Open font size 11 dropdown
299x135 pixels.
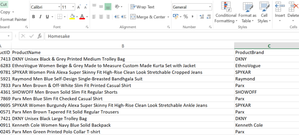tap(73, 7)
